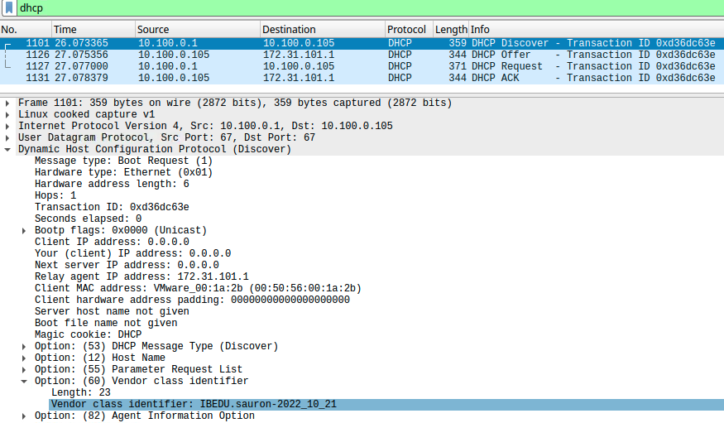Image resolution: width=724 pixels, height=423 pixels.
Task: Select the Relay agent IP address line
Action: click(141, 277)
